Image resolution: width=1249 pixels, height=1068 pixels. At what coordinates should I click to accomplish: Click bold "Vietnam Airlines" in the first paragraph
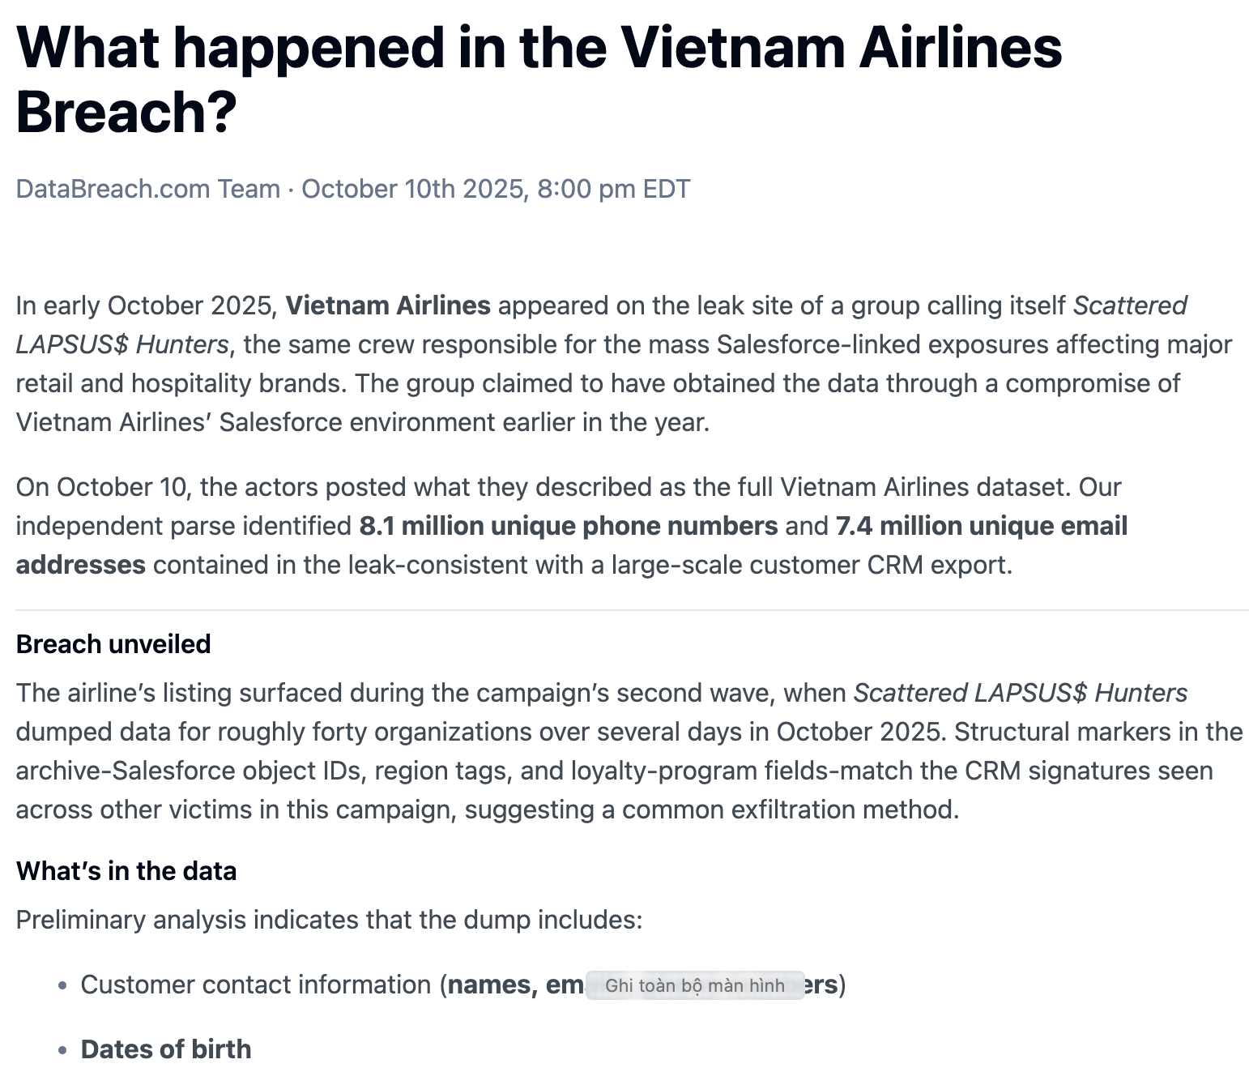(388, 305)
